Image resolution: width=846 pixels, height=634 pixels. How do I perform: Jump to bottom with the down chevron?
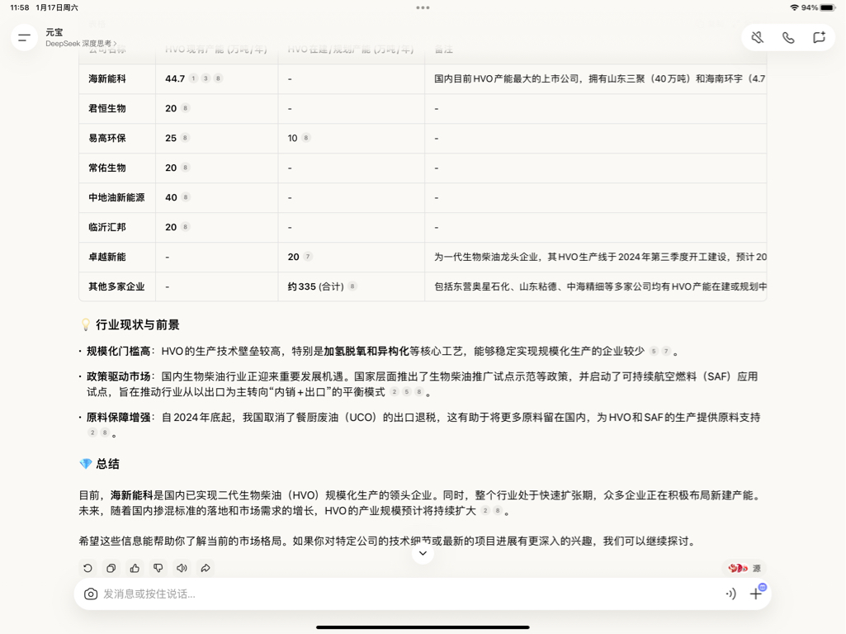[x=423, y=553]
